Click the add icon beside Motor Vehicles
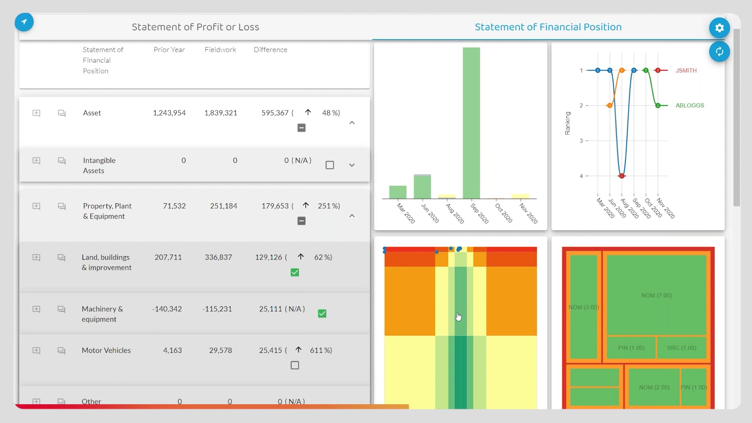 [x=36, y=351]
